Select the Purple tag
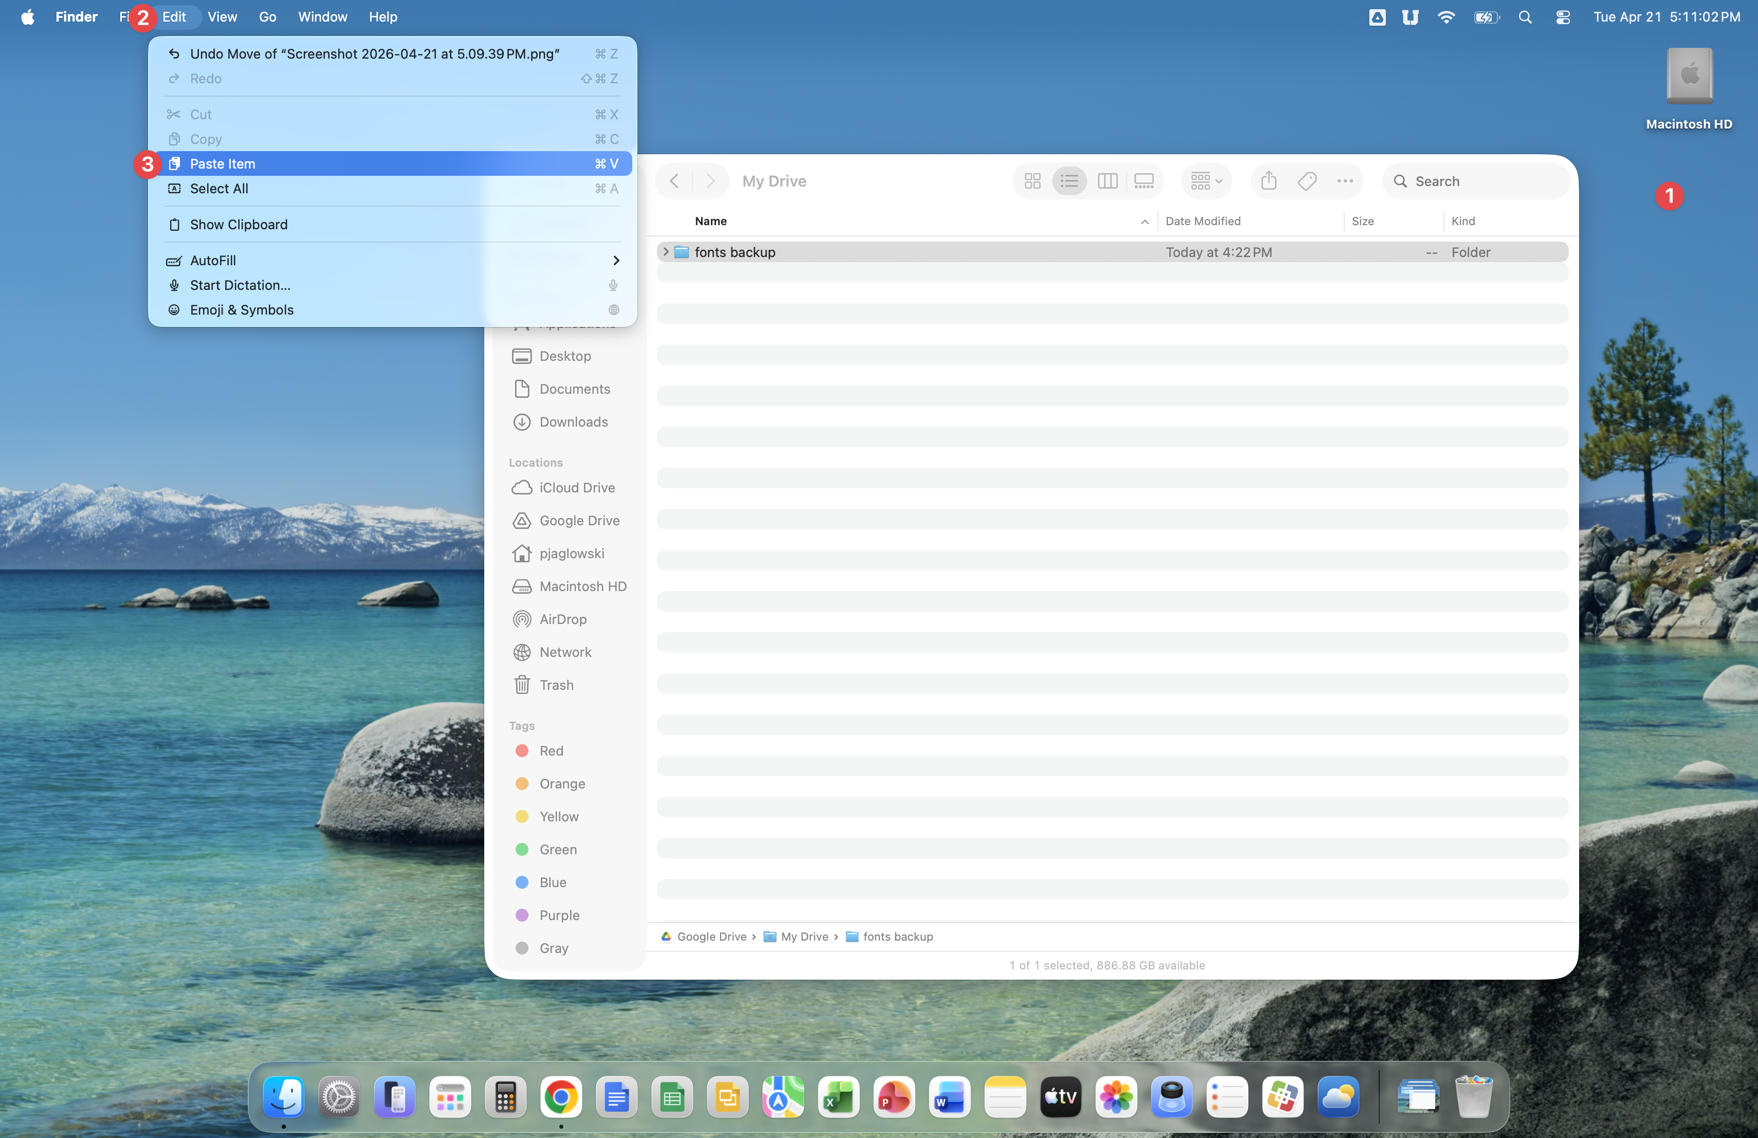 pos(558,914)
